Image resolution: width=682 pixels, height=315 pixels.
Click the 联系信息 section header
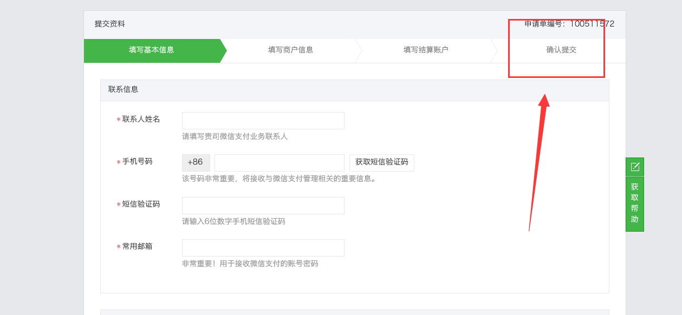[x=124, y=89]
